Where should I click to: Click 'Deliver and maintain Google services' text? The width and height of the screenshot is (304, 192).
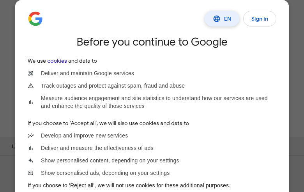(x=87, y=73)
